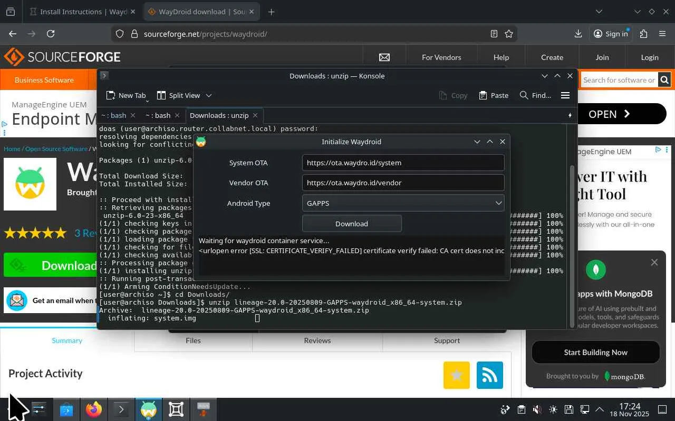Open system settings icon in taskbar

coord(39,409)
